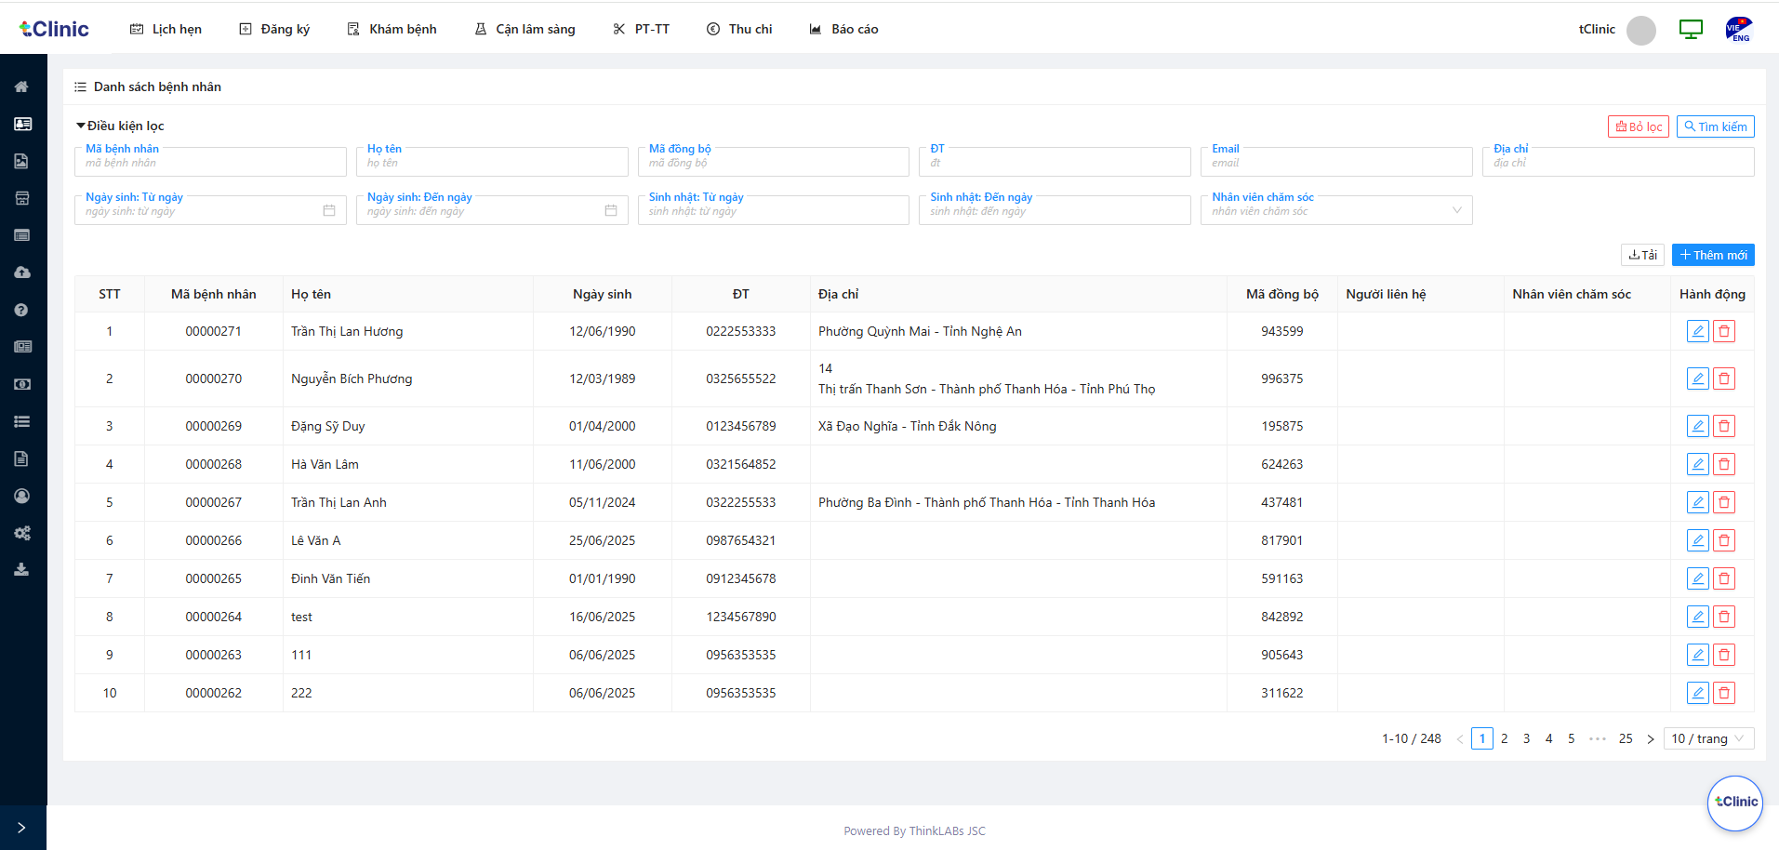Image resolution: width=1779 pixels, height=850 pixels.
Task: Click Sinh nhật: Từ ngày field
Action: coord(774,210)
